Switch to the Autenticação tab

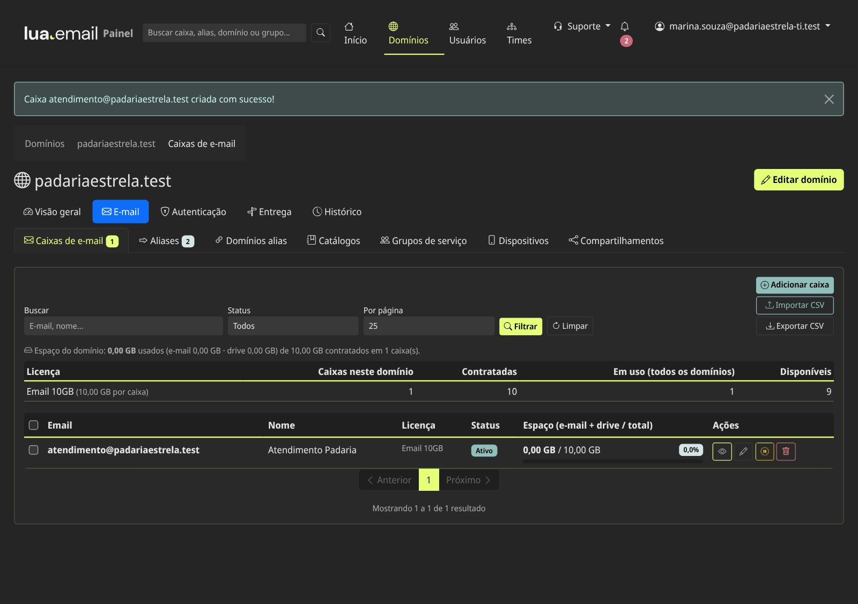(x=194, y=212)
